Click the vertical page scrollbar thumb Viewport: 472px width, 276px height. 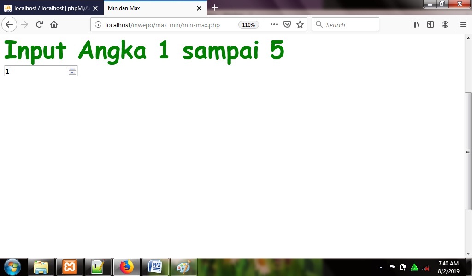(x=468, y=151)
